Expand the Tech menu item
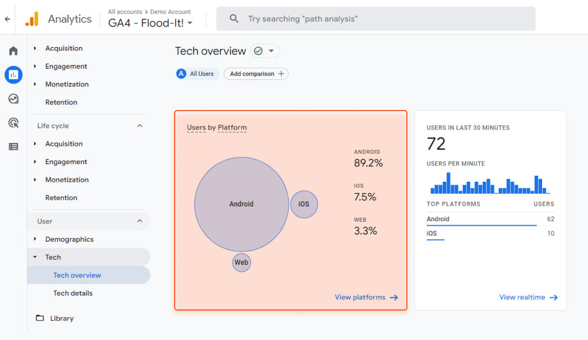This screenshot has width=588, height=340. click(53, 257)
